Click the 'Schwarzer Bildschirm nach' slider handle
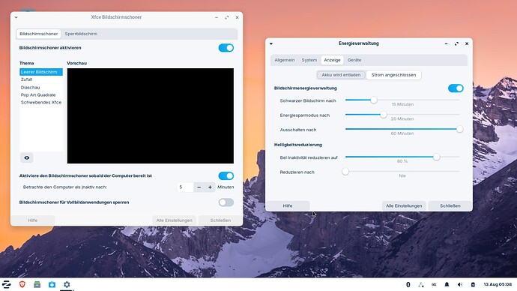Screen dimensions: 517x291 coord(374,100)
